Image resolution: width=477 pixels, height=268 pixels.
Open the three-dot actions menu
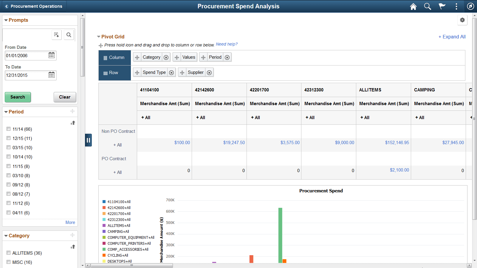[456, 6]
